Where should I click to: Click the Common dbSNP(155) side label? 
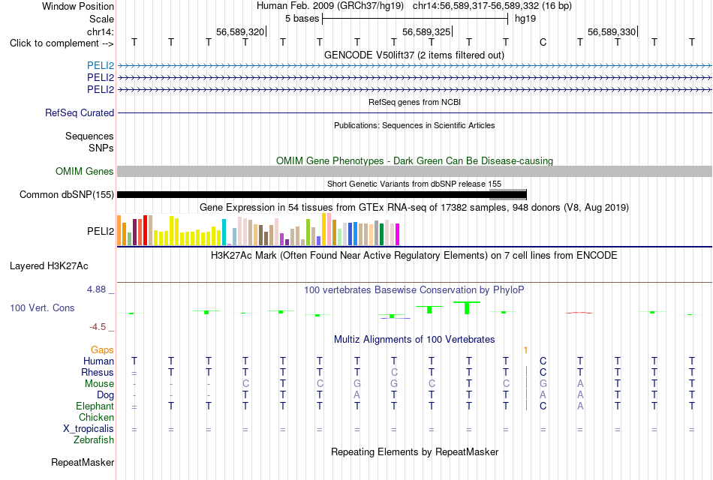click(66, 194)
